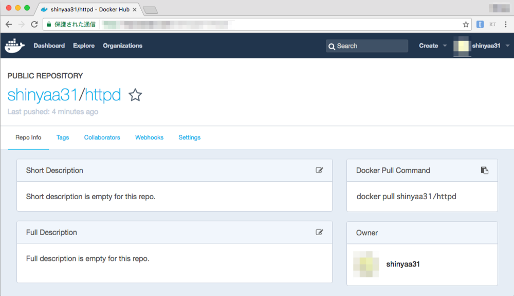Switch to the Tags tab
This screenshot has width=514, height=296.
pos(63,137)
